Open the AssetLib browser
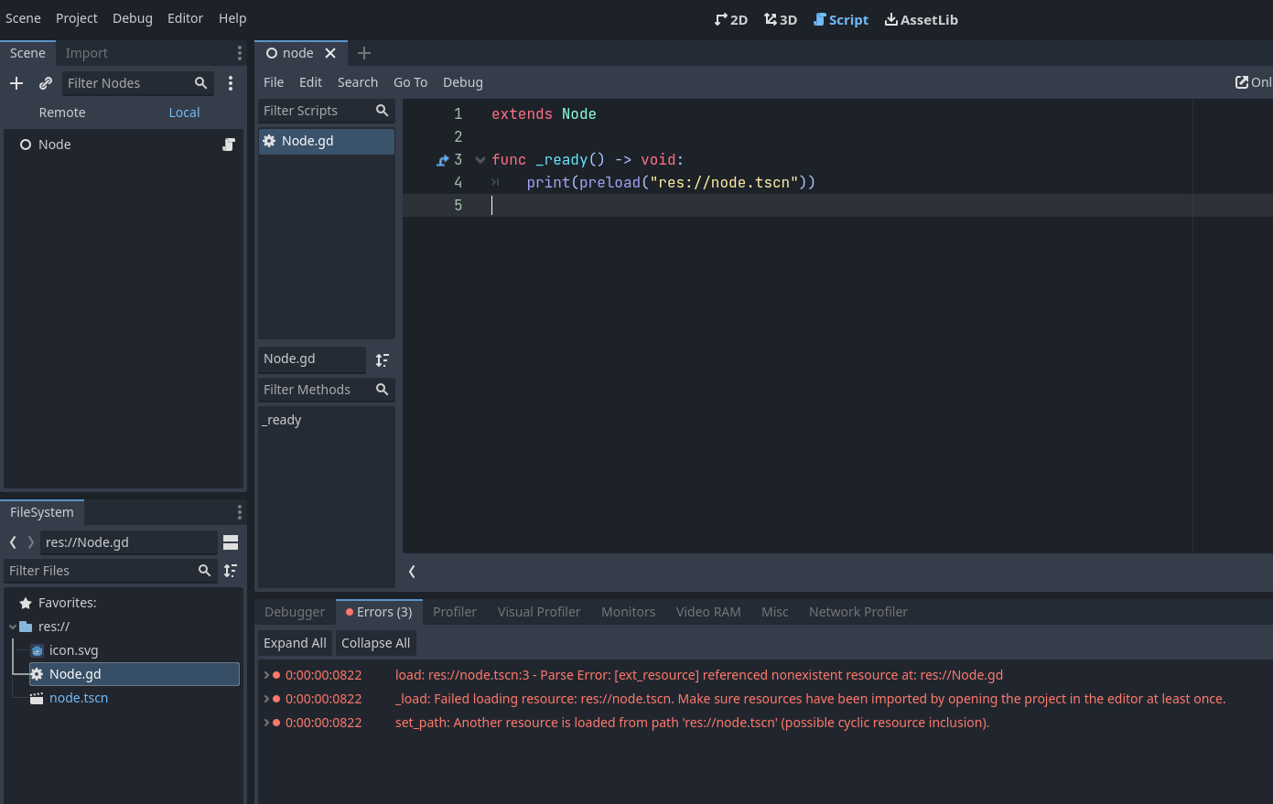Screen dimensions: 1273x804 pyautogui.click(x=921, y=19)
